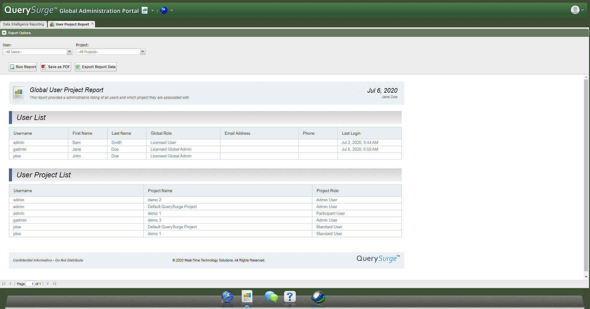This screenshot has height=309, width=590.
Task: Click the vertical report scrollbar thumb
Action: pos(586,175)
